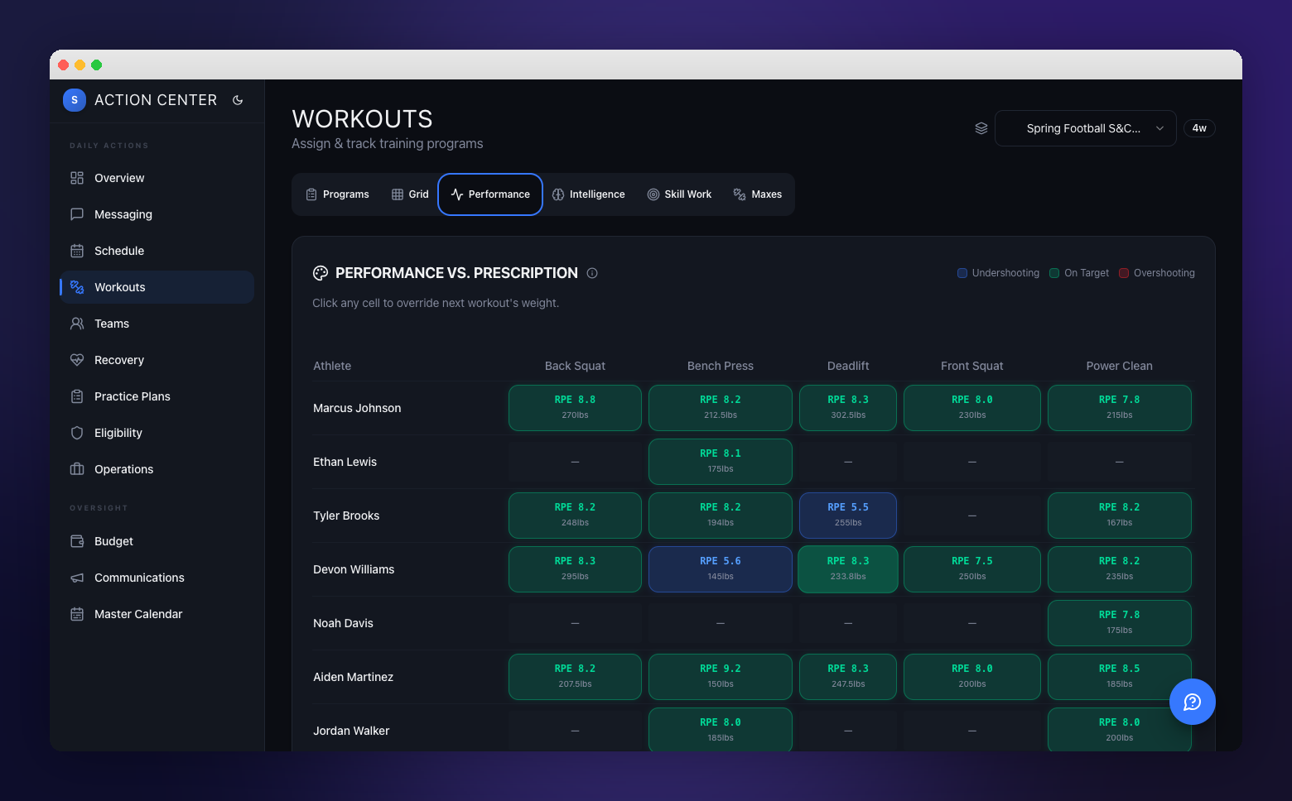Switch to the Programs tab

pos(337,194)
